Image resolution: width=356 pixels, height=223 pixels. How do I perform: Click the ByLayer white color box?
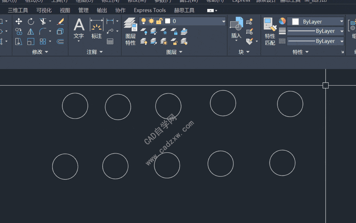coord(295,21)
